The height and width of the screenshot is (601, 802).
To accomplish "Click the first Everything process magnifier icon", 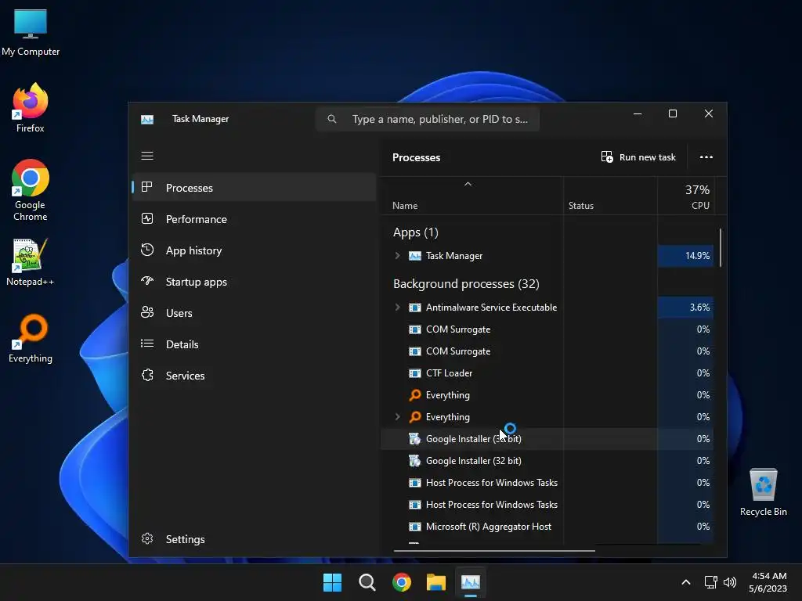I will tap(415, 395).
